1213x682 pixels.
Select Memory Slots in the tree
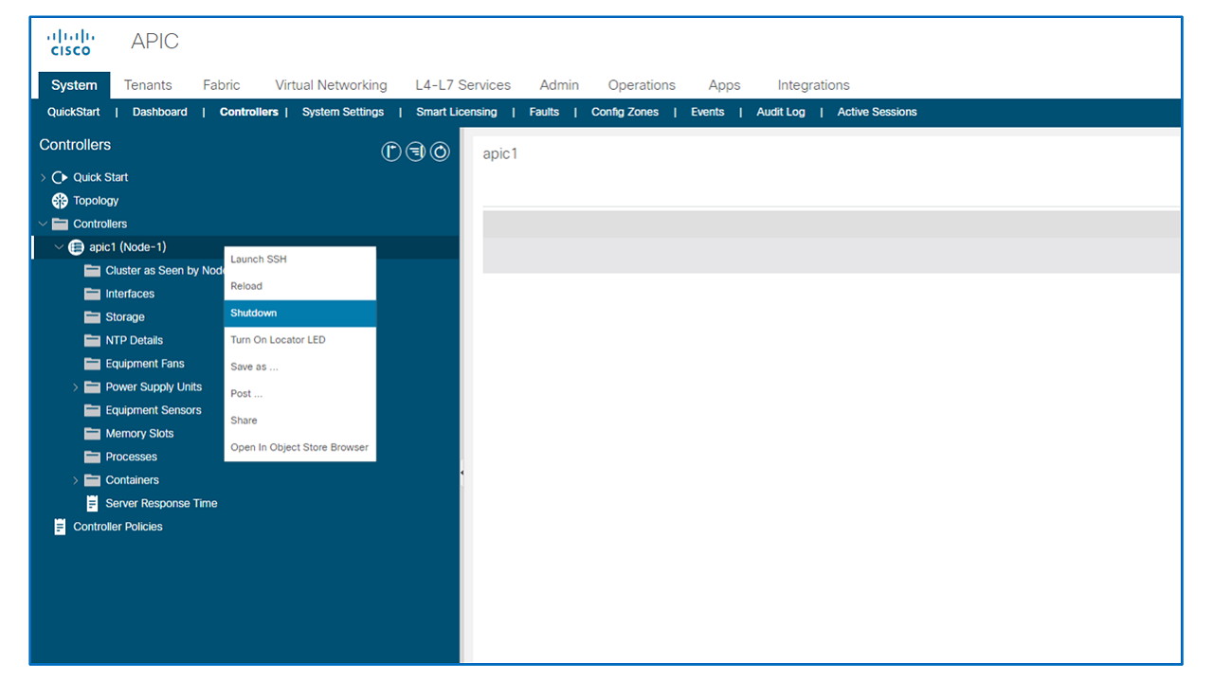tap(139, 434)
